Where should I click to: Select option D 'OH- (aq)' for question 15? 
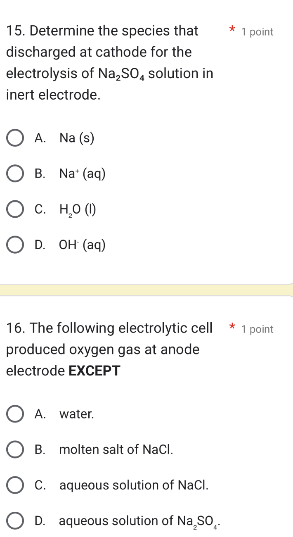click(15, 245)
